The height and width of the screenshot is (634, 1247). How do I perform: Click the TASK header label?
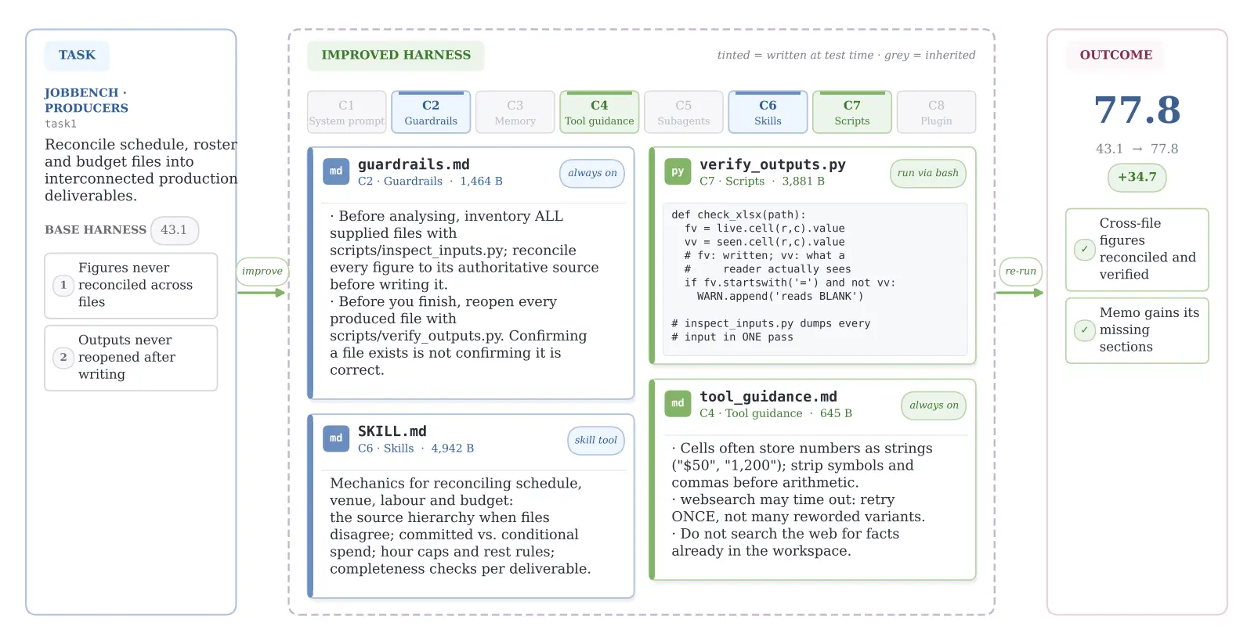click(77, 55)
